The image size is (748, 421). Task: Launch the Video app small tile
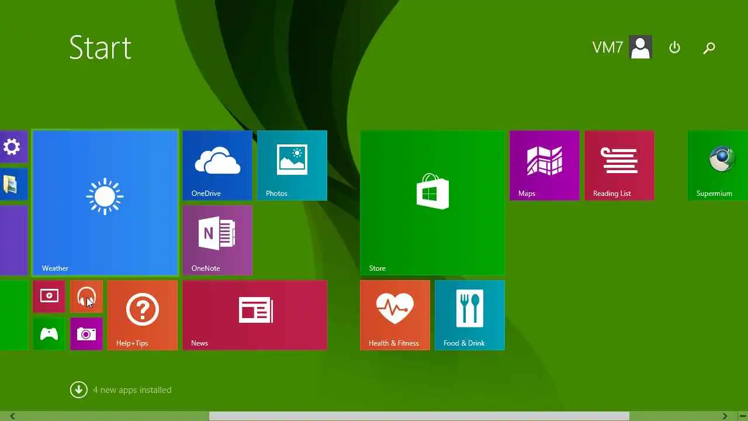tap(49, 296)
